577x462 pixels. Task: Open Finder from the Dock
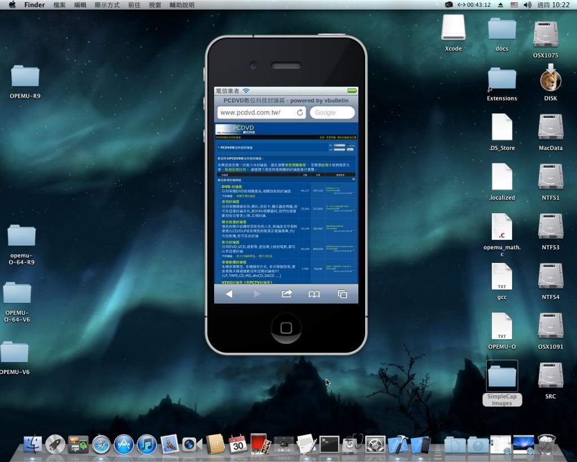point(33,444)
